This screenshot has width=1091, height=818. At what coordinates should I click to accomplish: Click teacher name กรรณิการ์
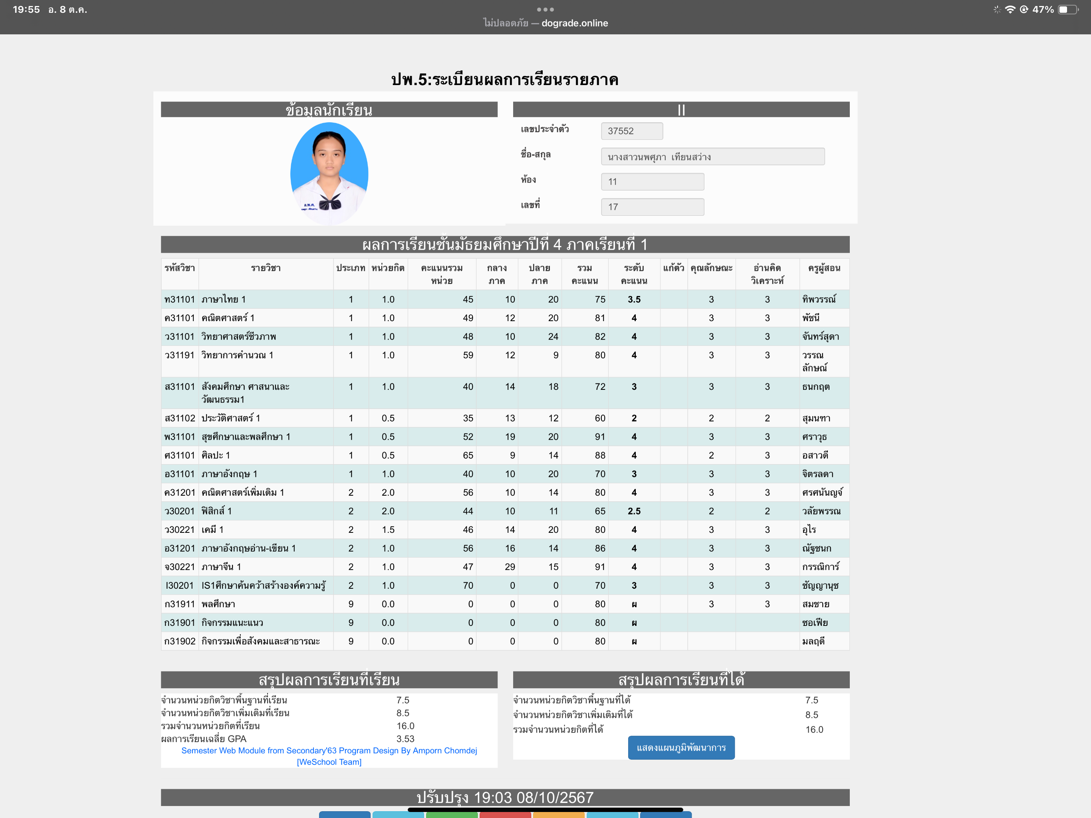pyautogui.click(x=821, y=567)
